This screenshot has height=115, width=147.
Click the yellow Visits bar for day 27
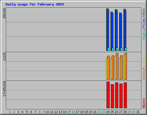(x=120, y=69)
